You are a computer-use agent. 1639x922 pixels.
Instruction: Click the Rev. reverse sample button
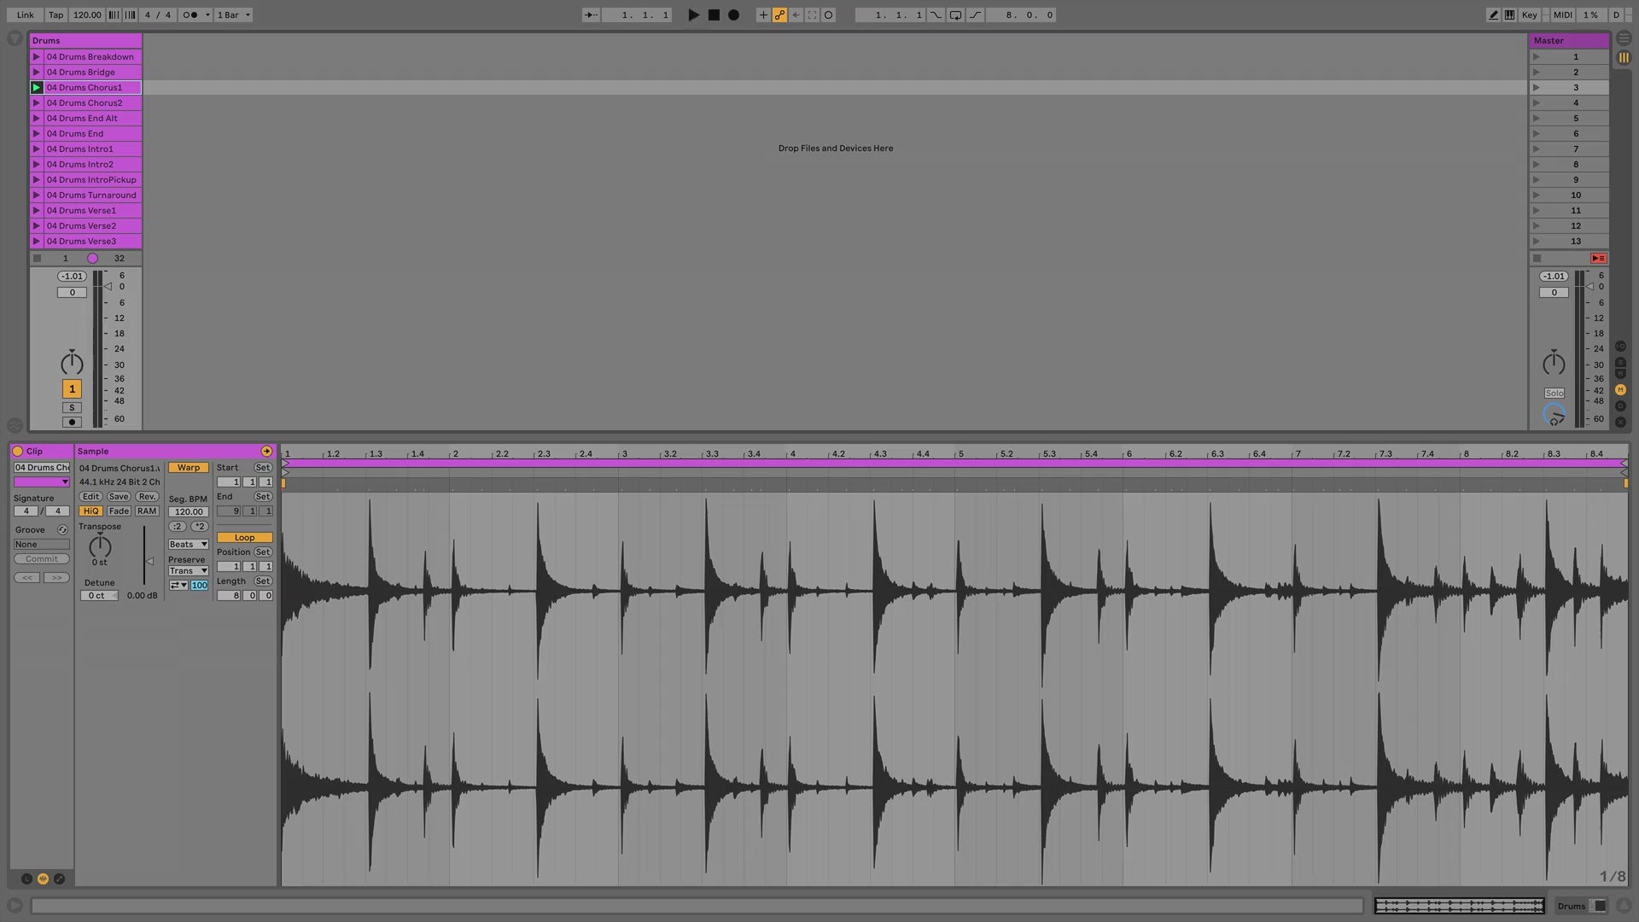point(147,497)
